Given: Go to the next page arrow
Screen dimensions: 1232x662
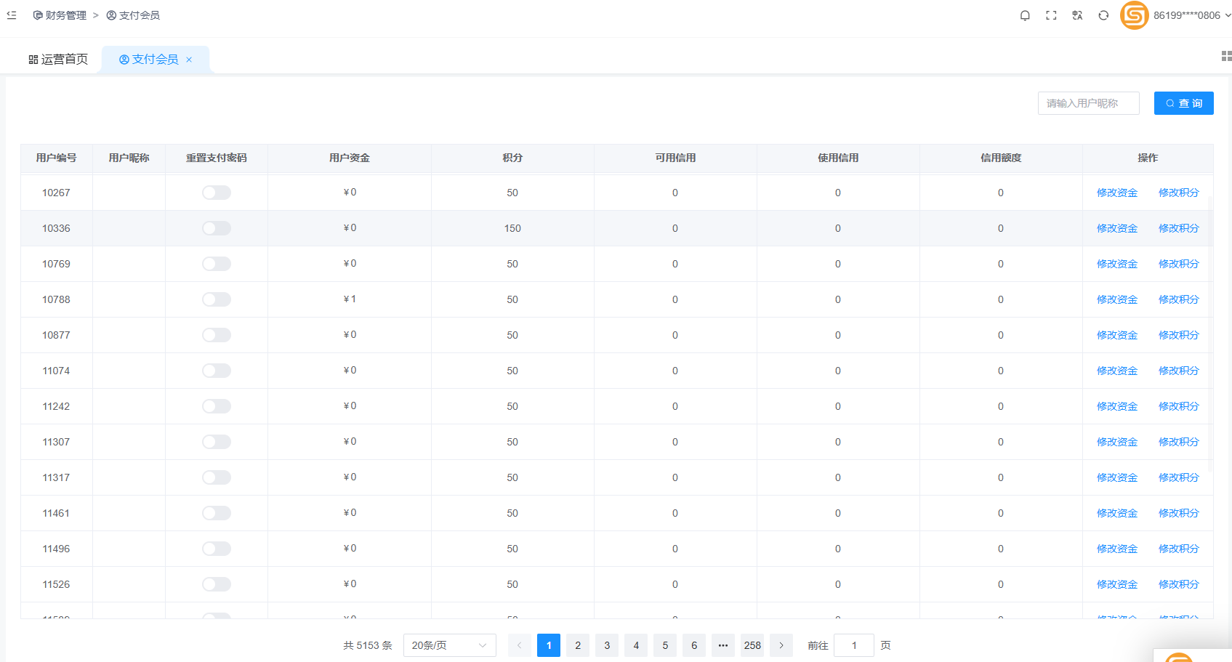Looking at the screenshot, I should pyautogui.click(x=781, y=645).
